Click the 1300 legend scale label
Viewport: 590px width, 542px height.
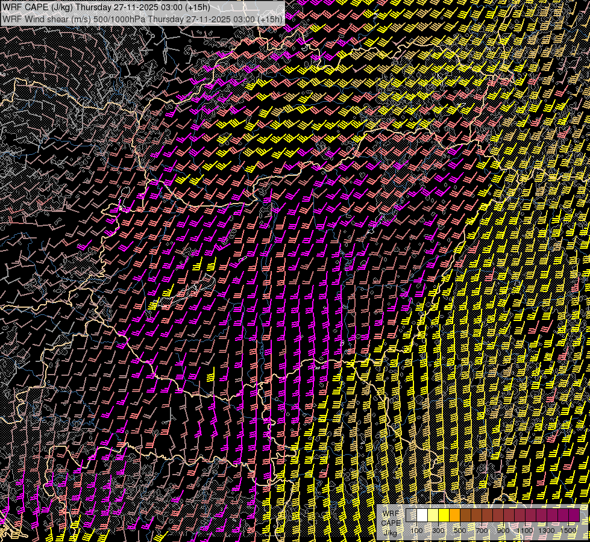(x=547, y=531)
